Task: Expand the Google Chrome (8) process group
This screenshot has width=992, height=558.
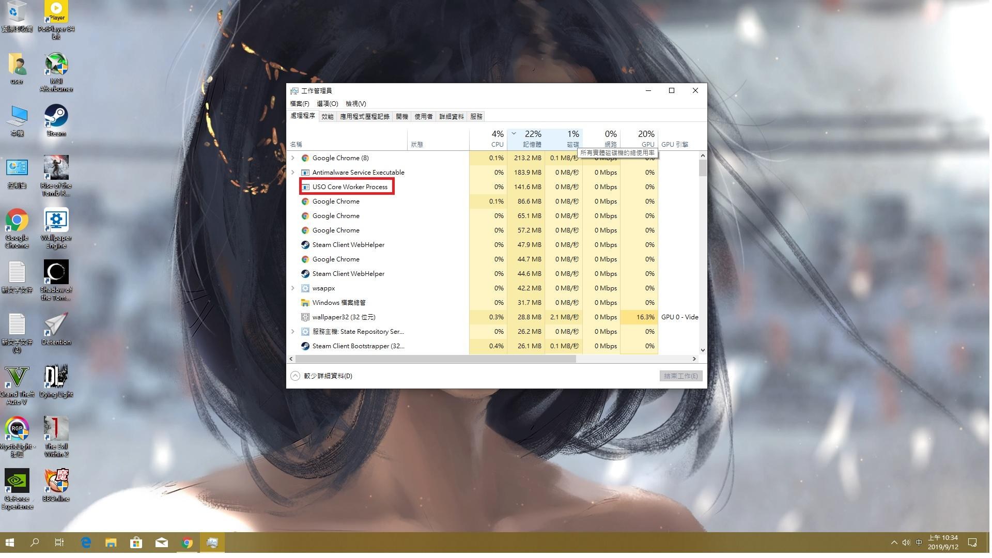Action: coord(293,158)
